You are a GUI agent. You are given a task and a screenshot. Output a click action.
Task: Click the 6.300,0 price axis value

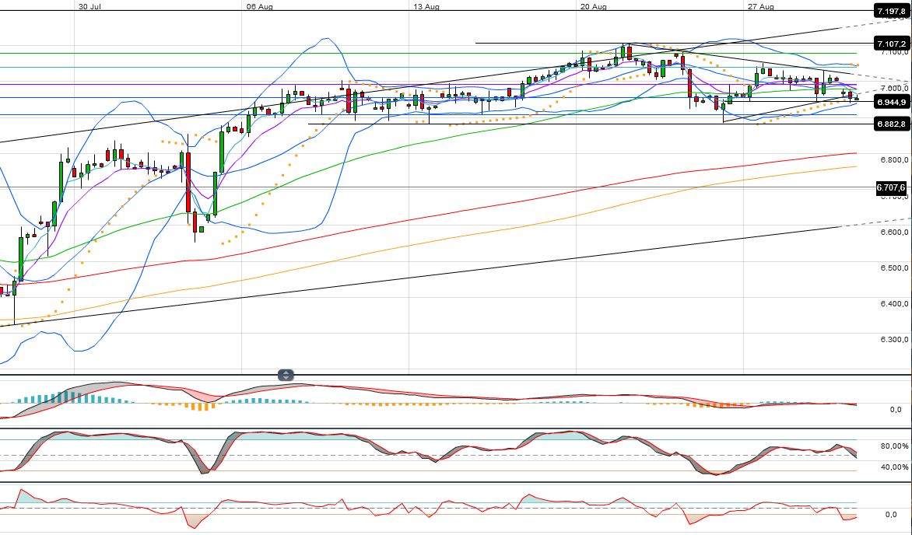coord(895,340)
